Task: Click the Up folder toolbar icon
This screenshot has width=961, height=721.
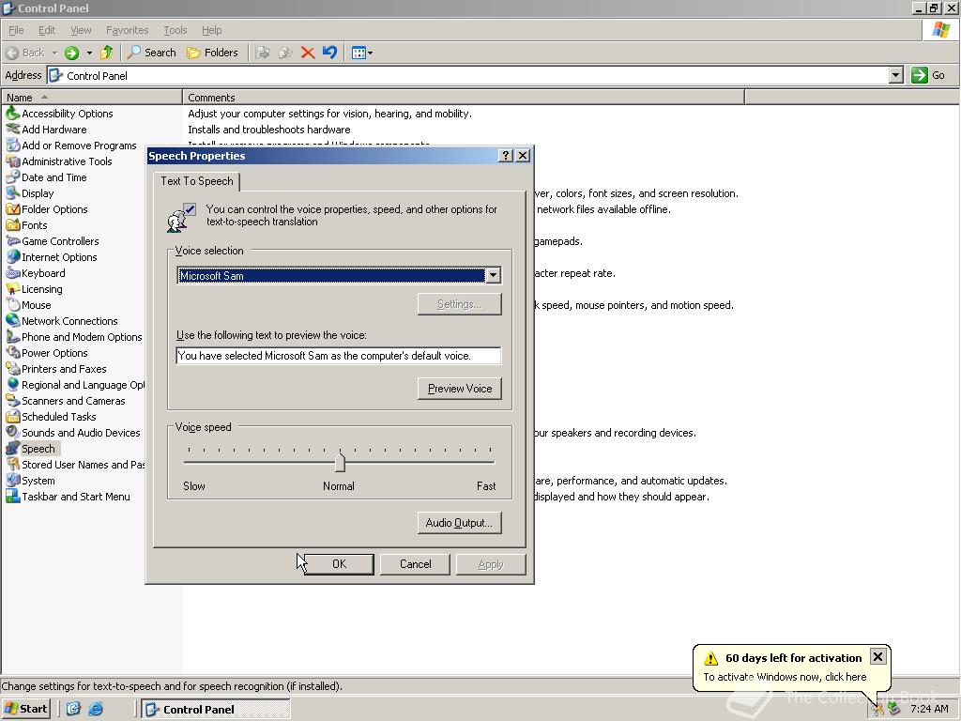Action: (107, 53)
